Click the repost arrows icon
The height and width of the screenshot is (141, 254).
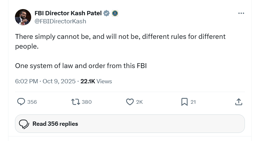click(75, 102)
